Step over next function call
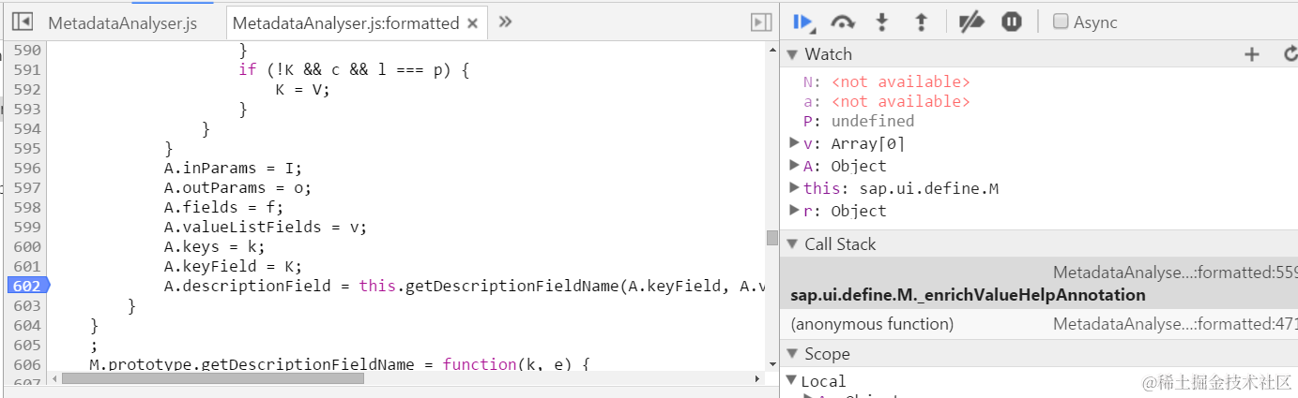Image resolution: width=1298 pixels, height=398 pixels. [843, 22]
